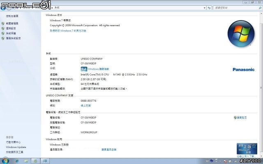The height and width of the screenshot is (164, 263).
Task: Show hidden tray icons arrow
Action: pos(220,161)
